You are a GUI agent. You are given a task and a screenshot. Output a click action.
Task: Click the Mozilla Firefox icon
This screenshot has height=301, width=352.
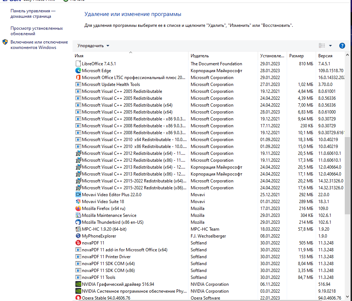click(x=78, y=209)
